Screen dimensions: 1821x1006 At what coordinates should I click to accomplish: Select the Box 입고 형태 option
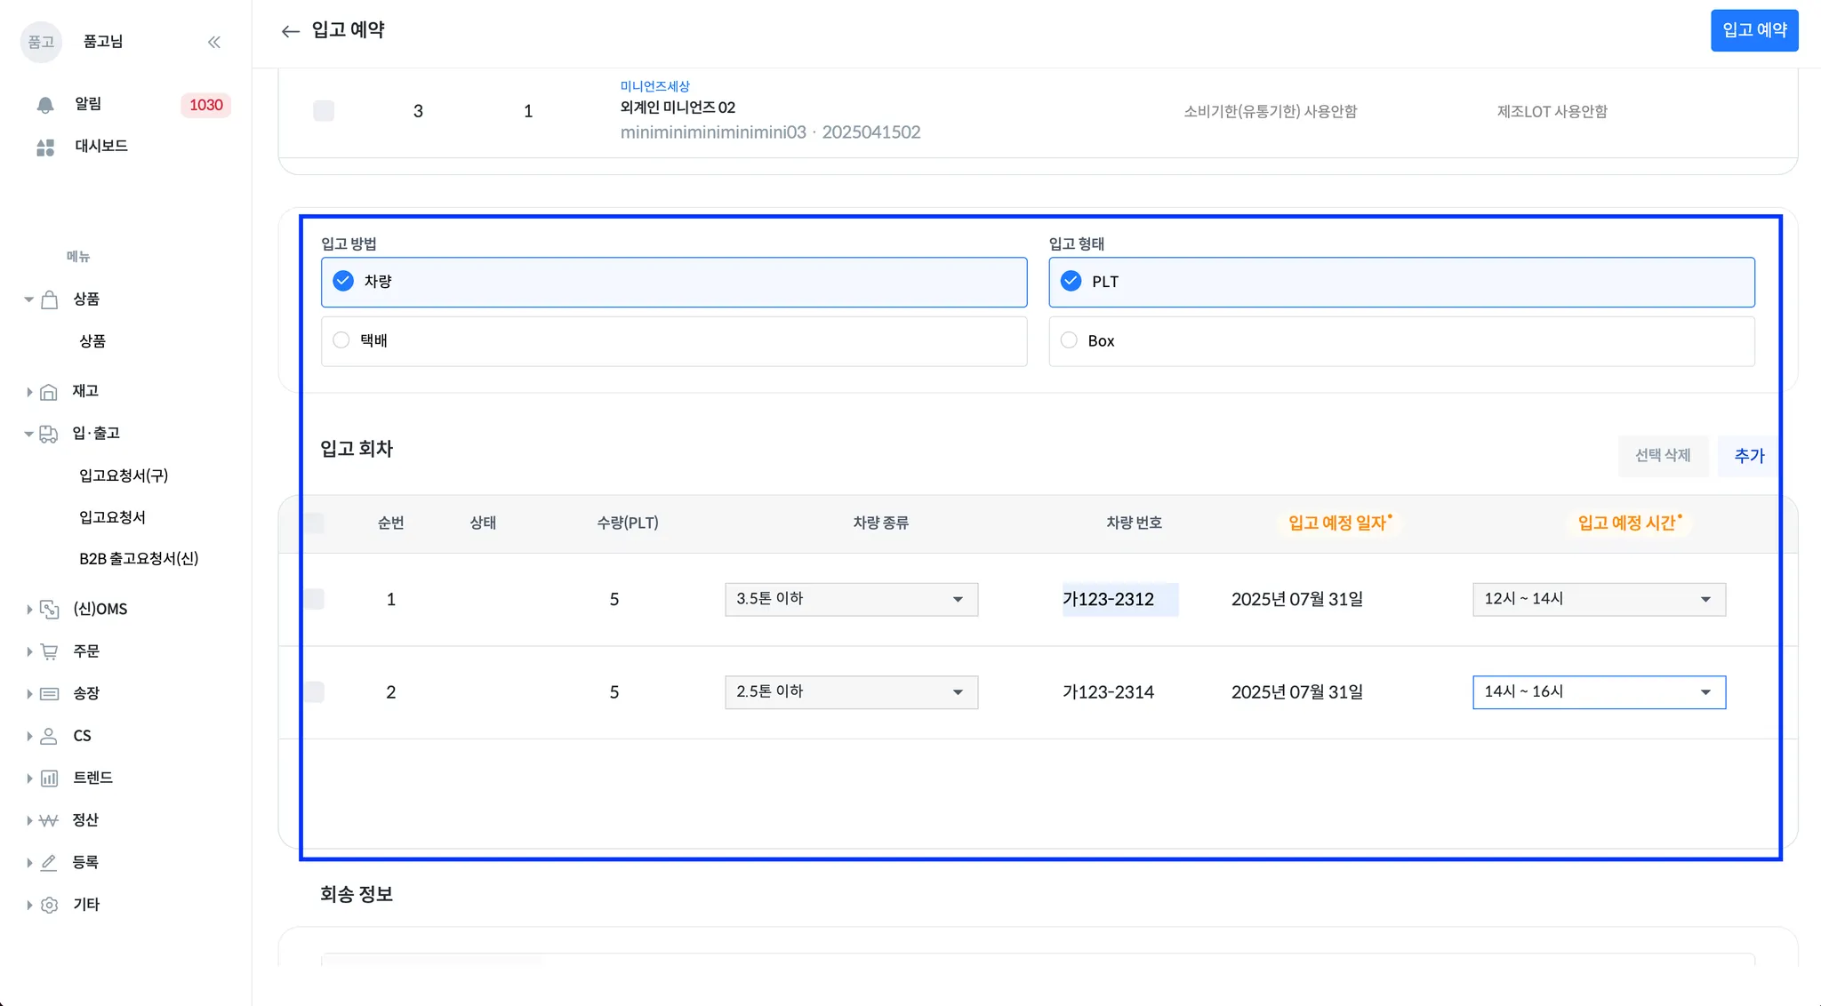pyautogui.click(x=1070, y=340)
